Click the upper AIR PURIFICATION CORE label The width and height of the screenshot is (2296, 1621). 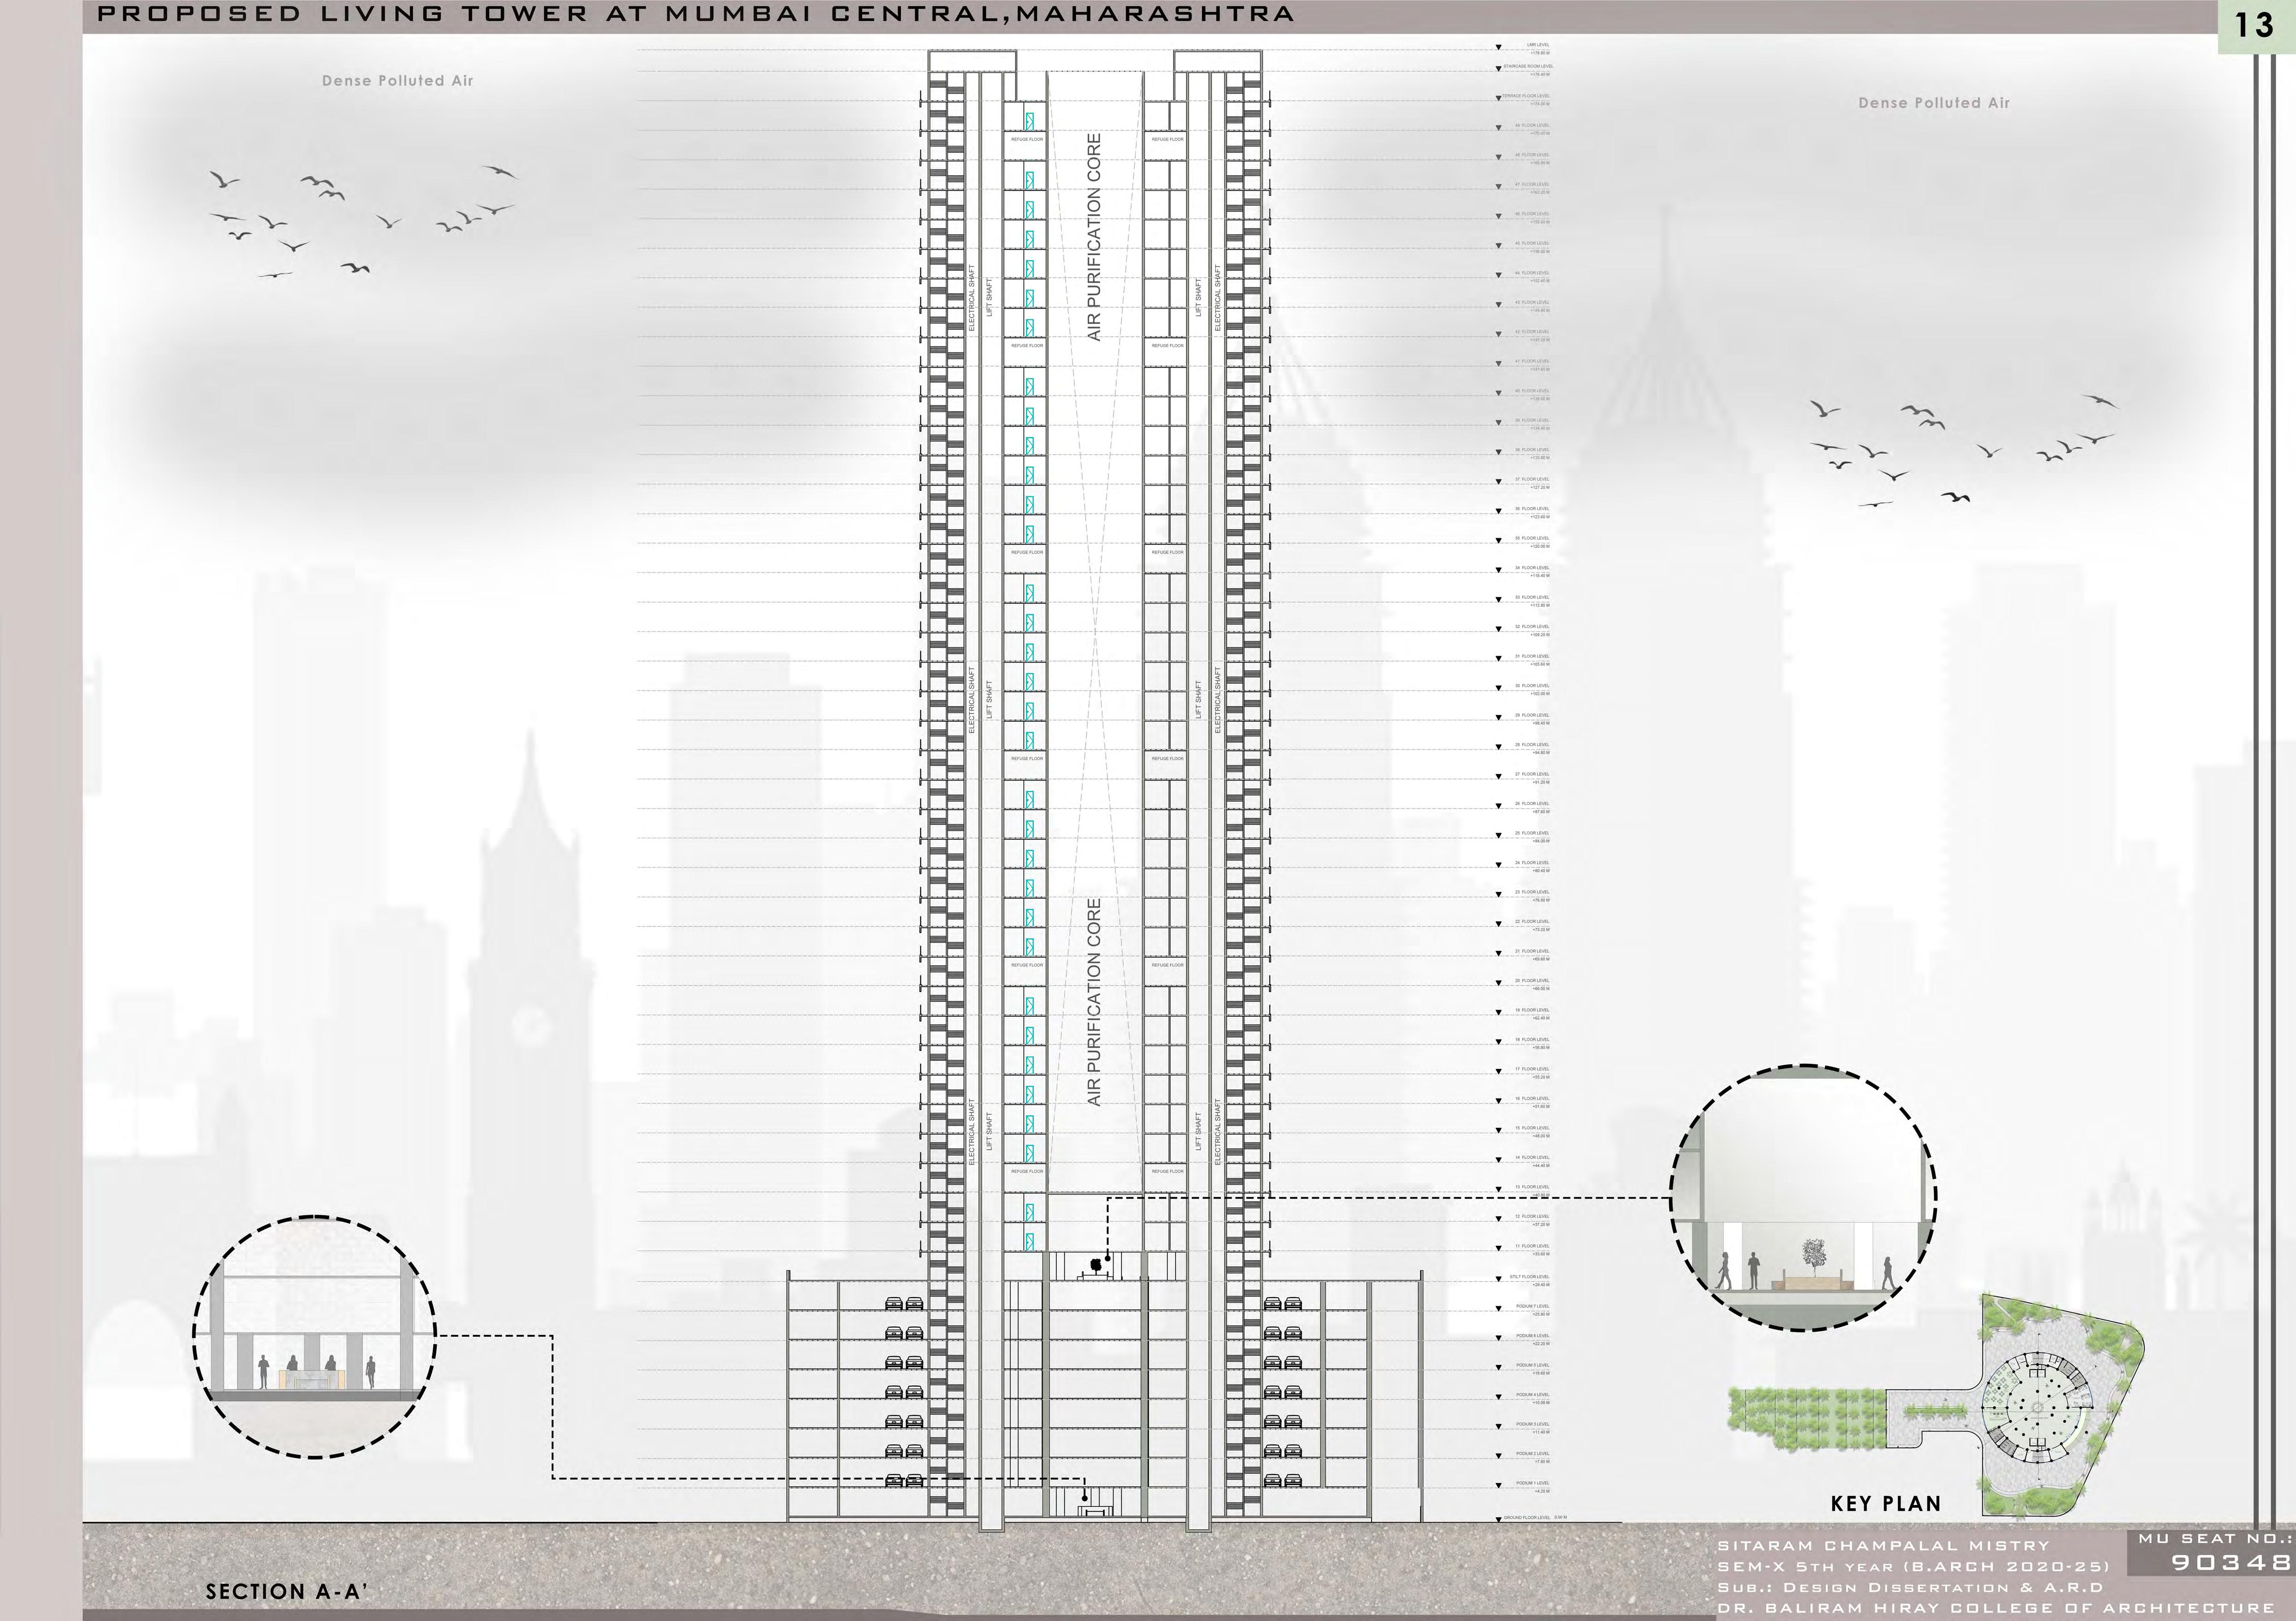1094,238
